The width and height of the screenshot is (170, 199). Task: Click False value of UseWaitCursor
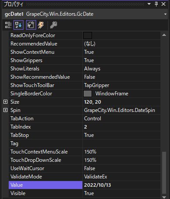(90, 168)
